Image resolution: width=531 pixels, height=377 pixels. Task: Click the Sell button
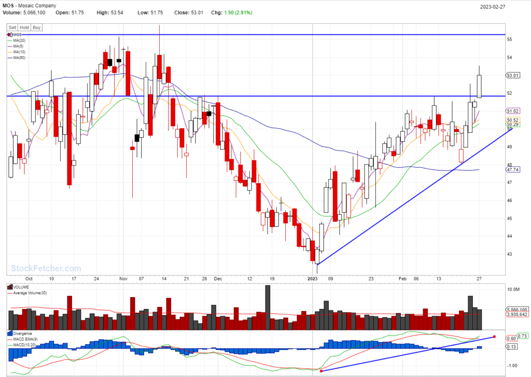(x=12, y=28)
